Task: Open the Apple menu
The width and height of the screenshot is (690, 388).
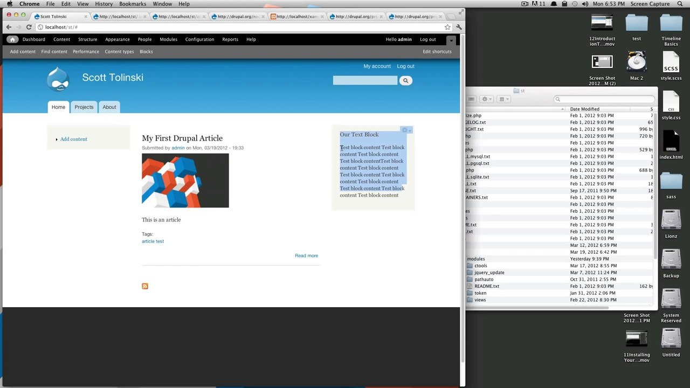Action: click(x=10, y=4)
